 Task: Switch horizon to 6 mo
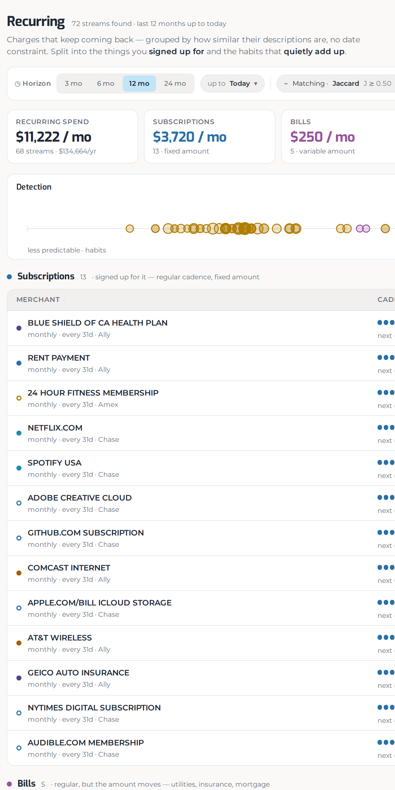[106, 84]
